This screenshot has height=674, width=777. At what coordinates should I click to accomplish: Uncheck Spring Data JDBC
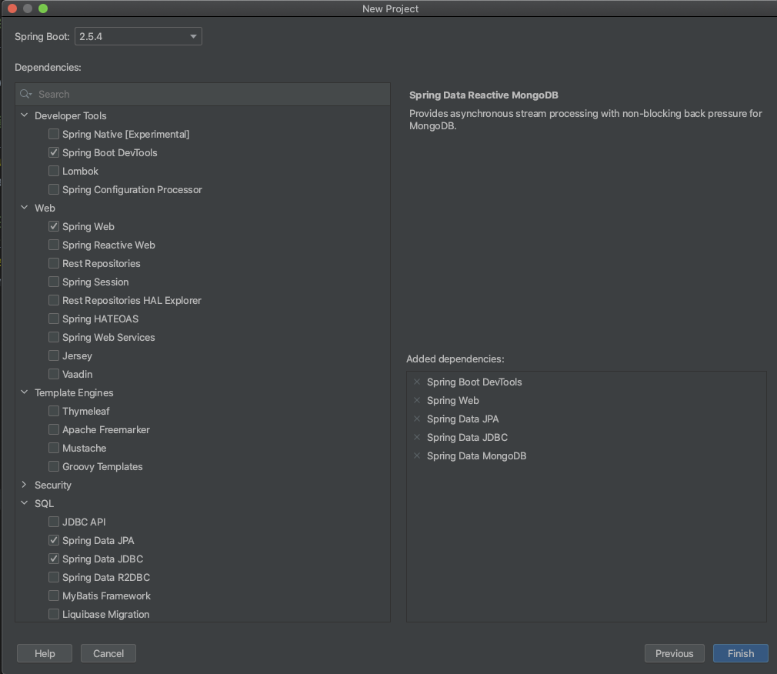54,559
